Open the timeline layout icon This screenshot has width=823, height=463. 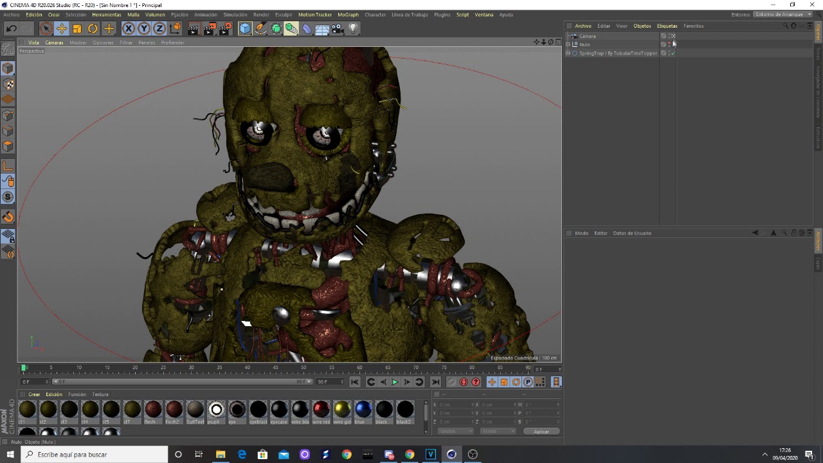click(x=556, y=382)
